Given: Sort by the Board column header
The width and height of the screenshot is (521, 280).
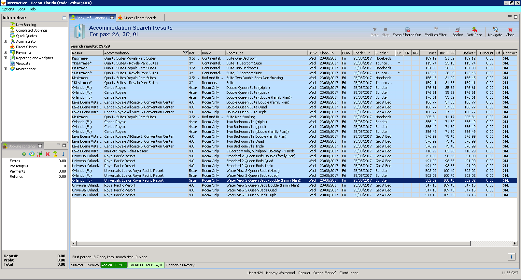Looking at the screenshot, I should pos(213,53).
